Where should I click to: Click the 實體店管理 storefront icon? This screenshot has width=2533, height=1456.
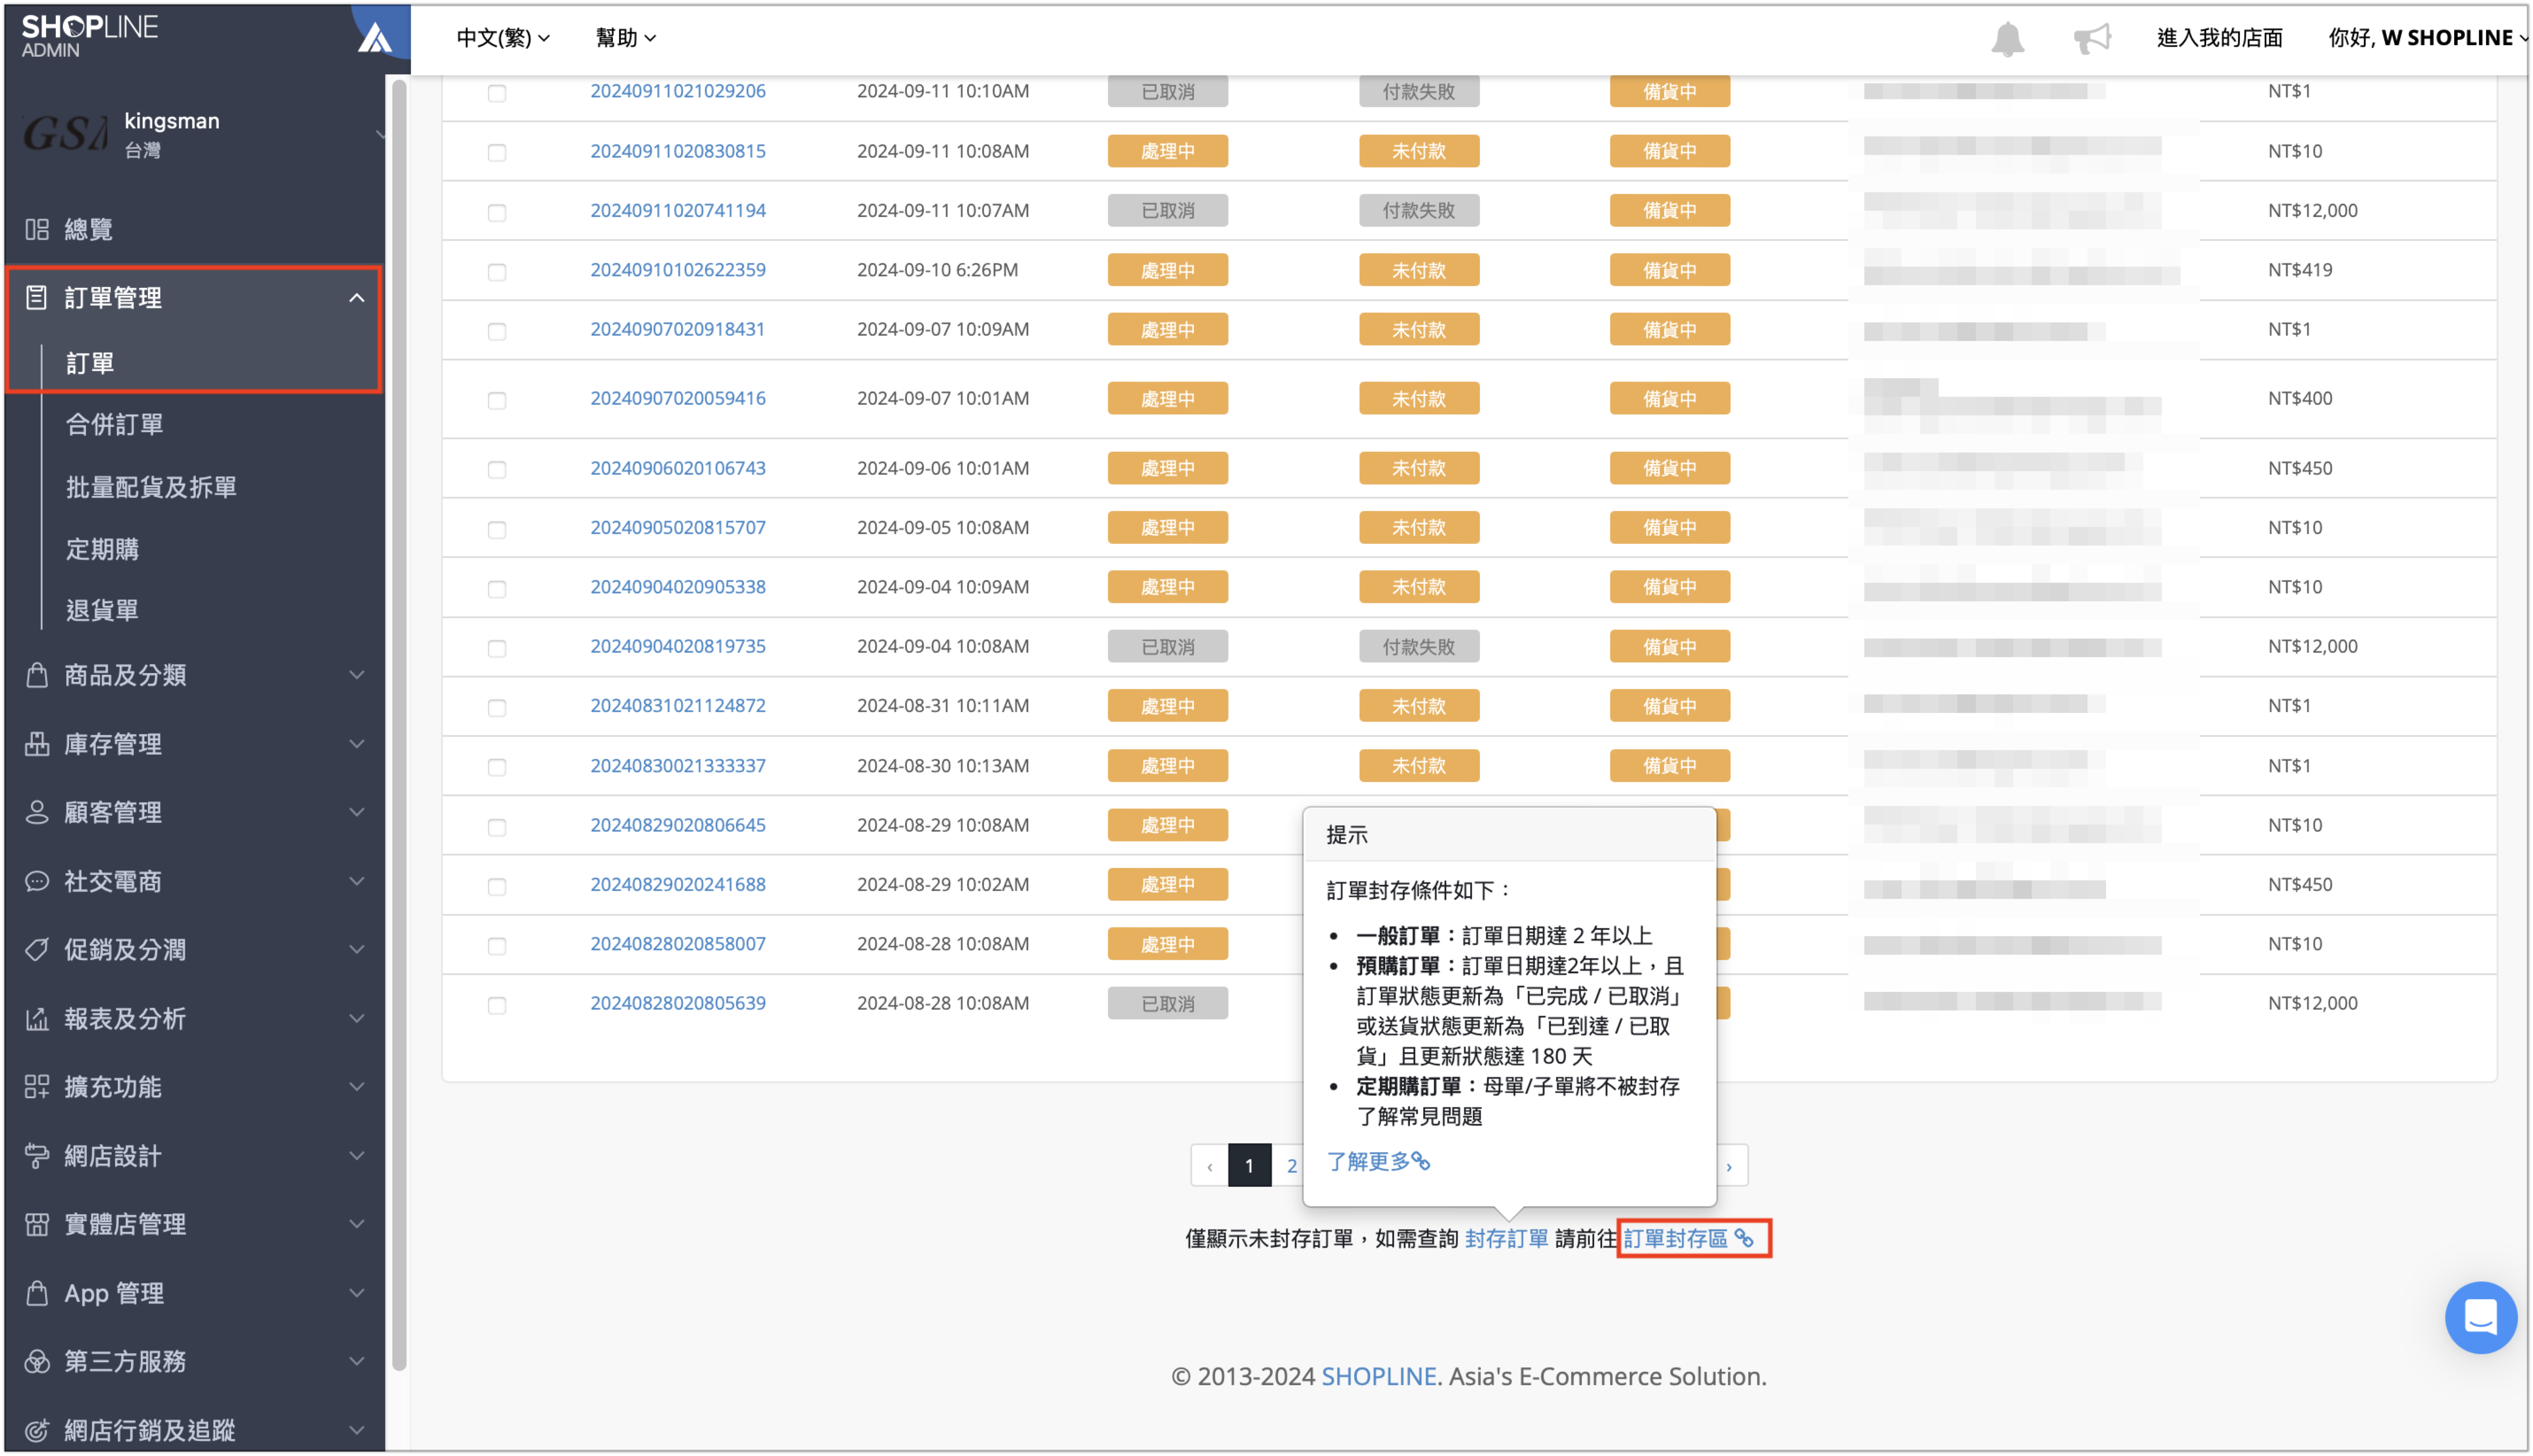37,1224
